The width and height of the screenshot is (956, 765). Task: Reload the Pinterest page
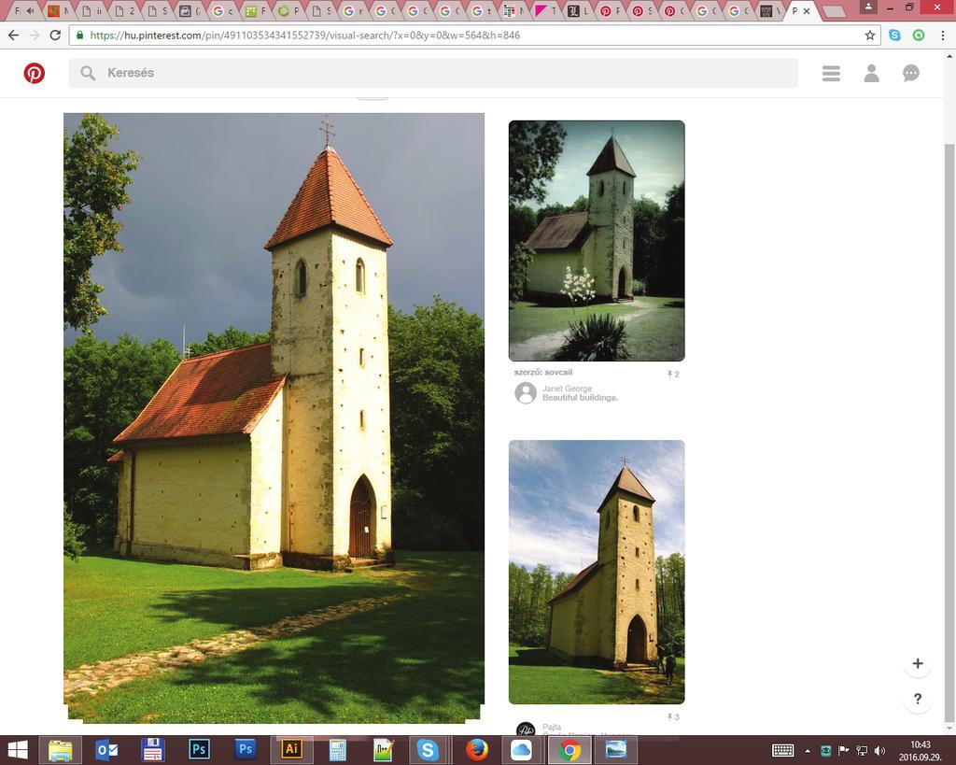(55, 35)
